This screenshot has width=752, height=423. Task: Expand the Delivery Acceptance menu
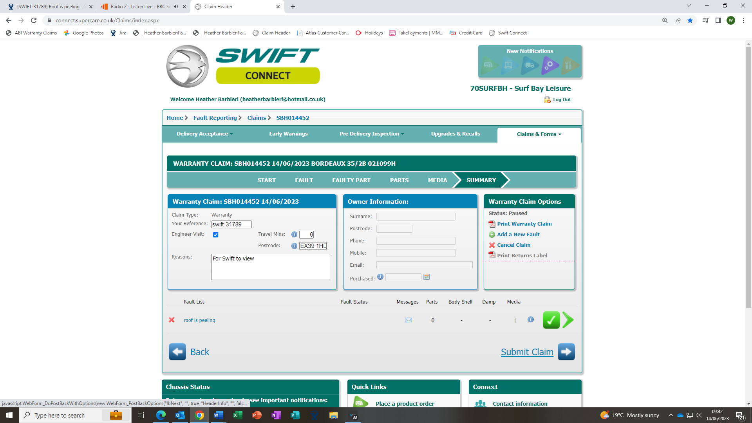point(204,134)
